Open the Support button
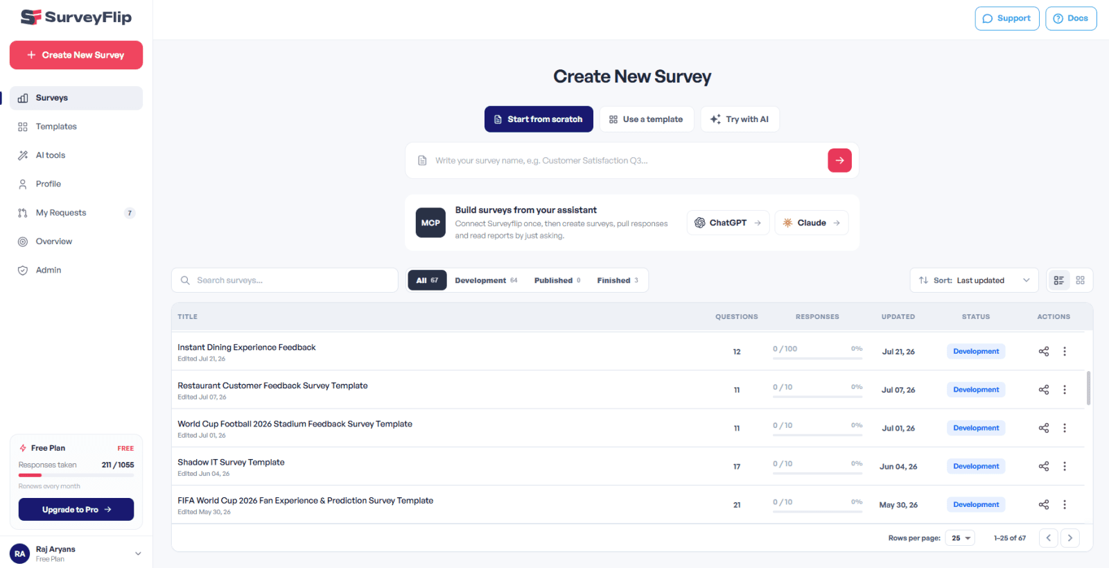The height and width of the screenshot is (568, 1109). [1007, 19]
